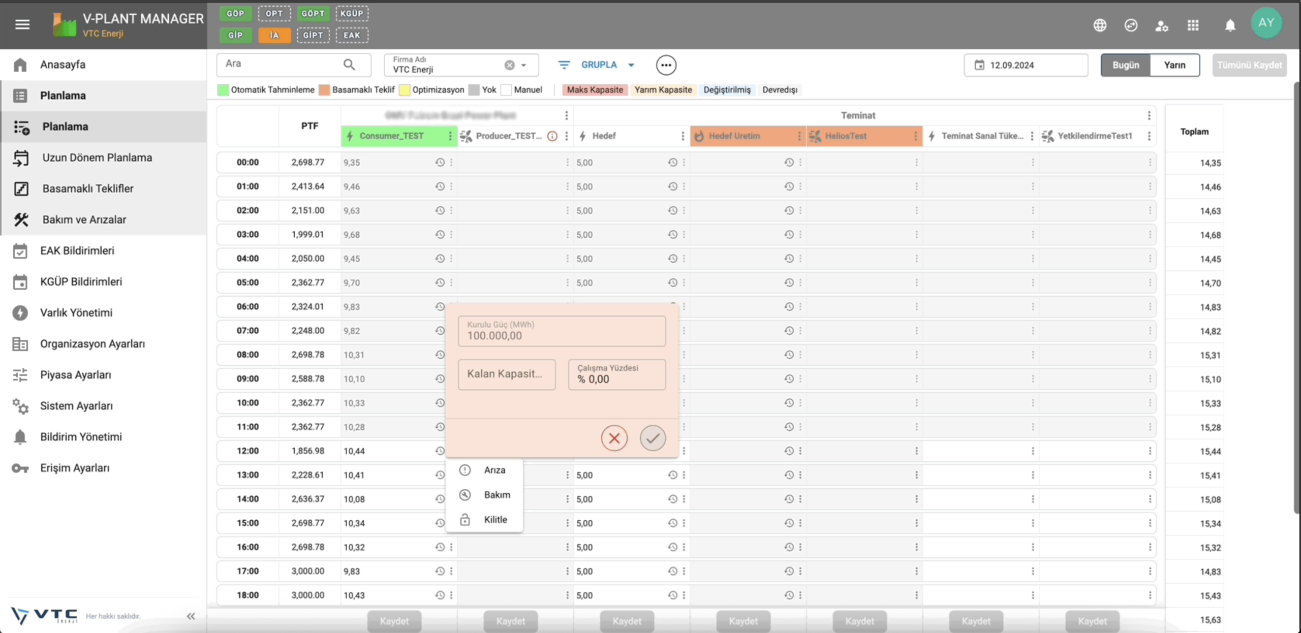Toggle the İA market chip
Image resolution: width=1301 pixels, height=633 pixels.
pyautogui.click(x=274, y=35)
